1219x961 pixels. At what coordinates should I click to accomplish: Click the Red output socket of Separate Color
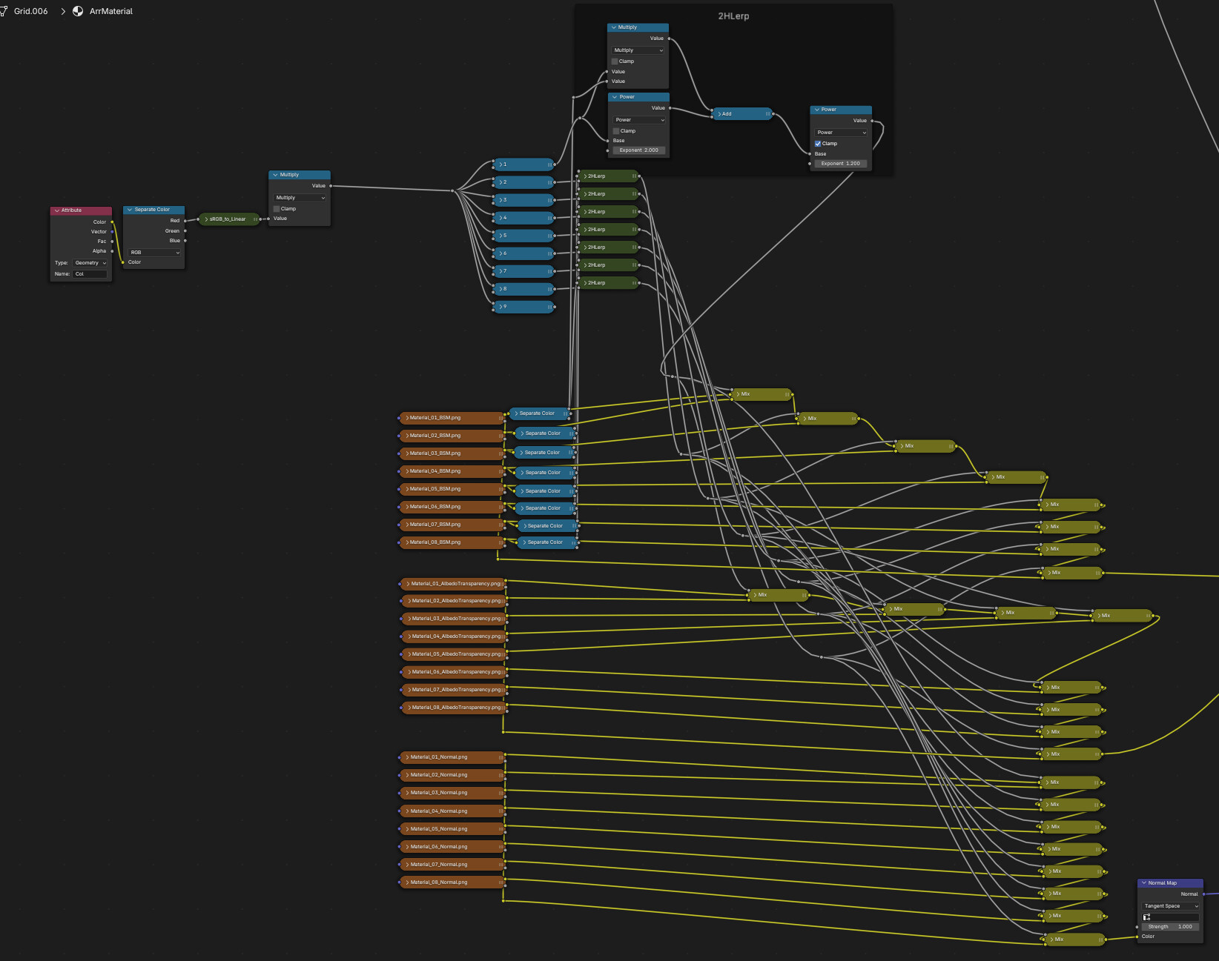coord(185,220)
